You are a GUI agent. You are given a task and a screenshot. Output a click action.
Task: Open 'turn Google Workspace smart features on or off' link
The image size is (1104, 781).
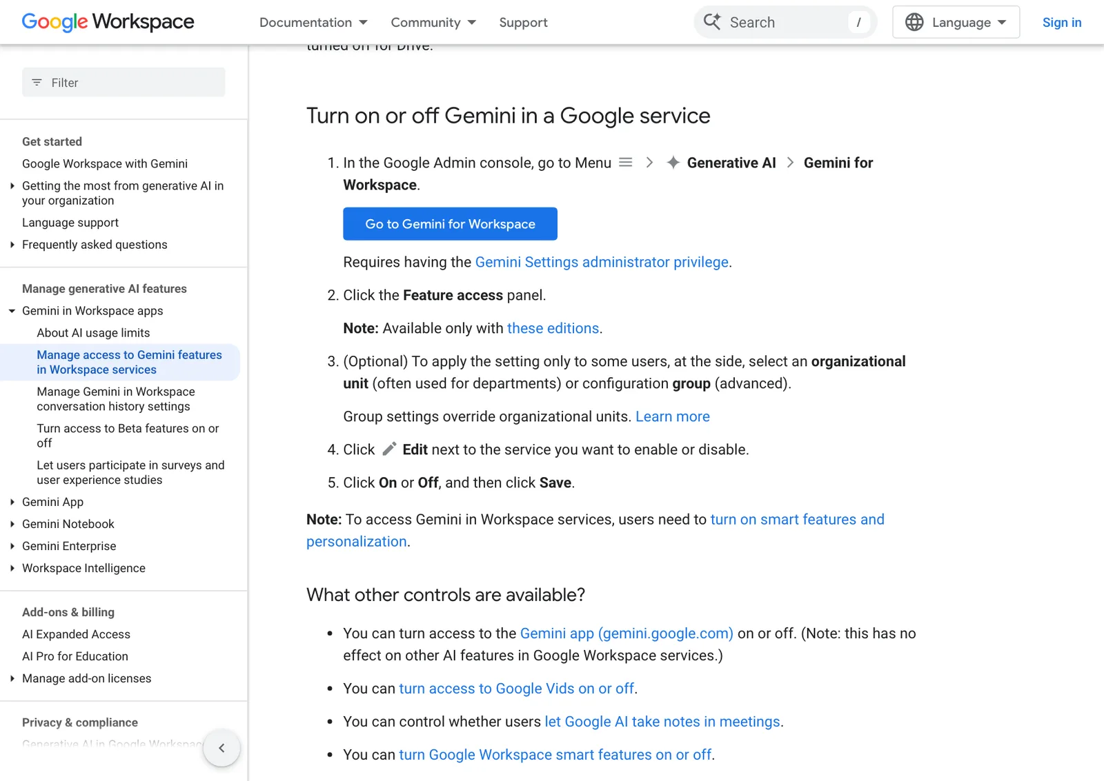tap(555, 755)
